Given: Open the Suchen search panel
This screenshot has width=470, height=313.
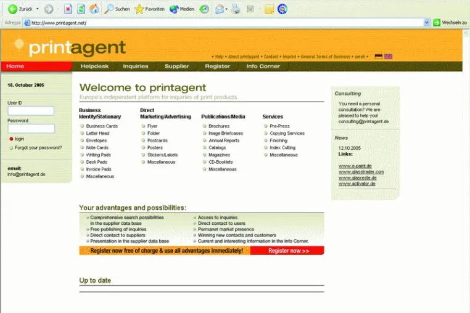Looking at the screenshot, I should point(117,9).
